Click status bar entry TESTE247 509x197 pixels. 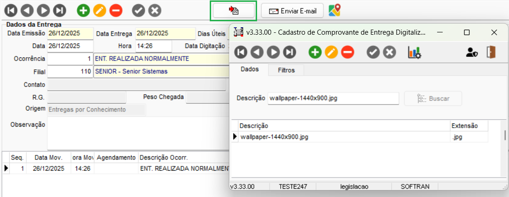point(293,187)
